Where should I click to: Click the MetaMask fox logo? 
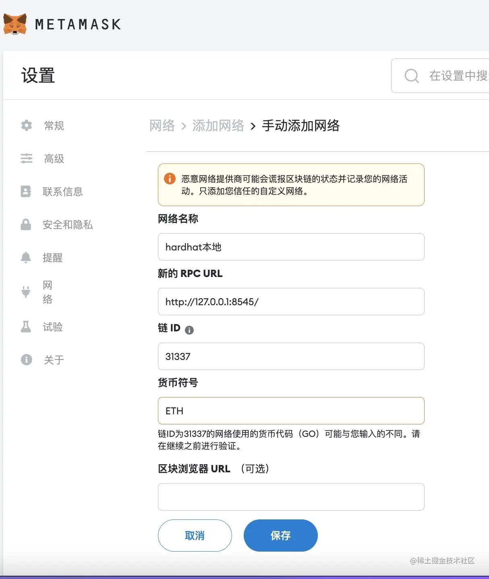point(15,24)
